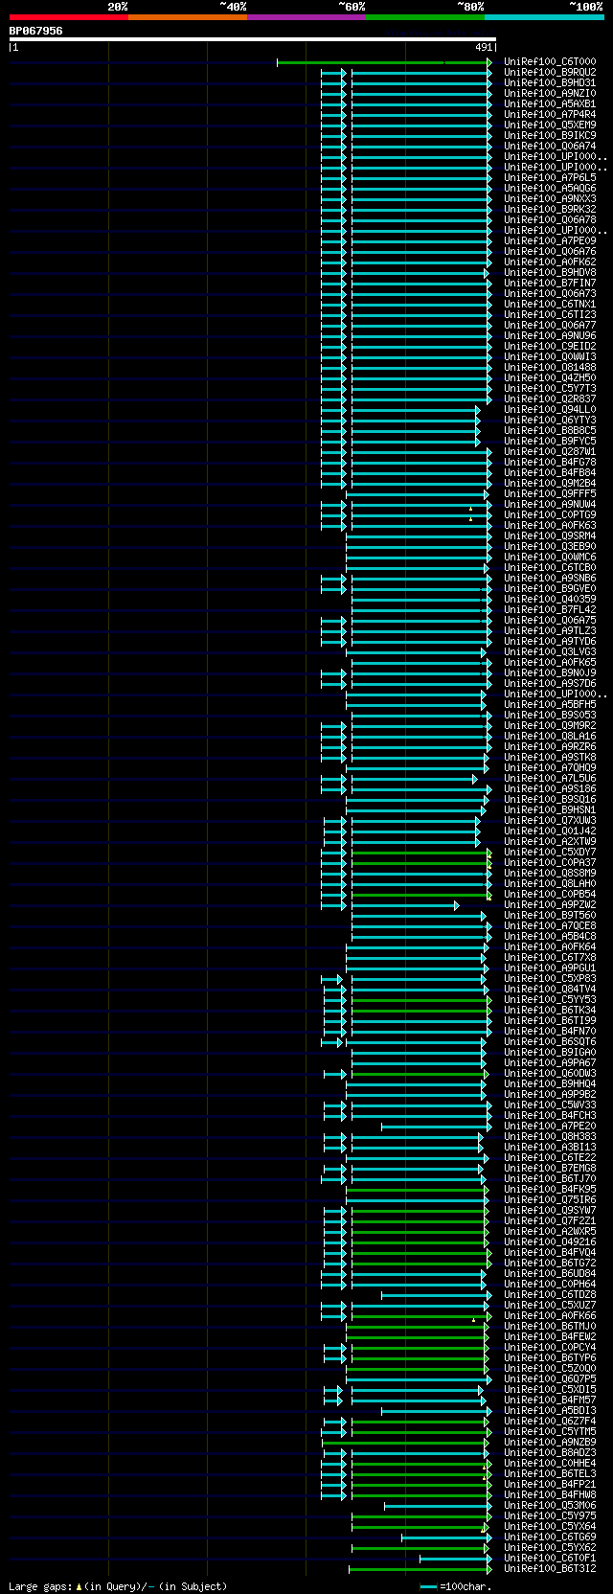View entry UniRef100_Q3LVG3
613x1594 pixels.
[x=550, y=652]
